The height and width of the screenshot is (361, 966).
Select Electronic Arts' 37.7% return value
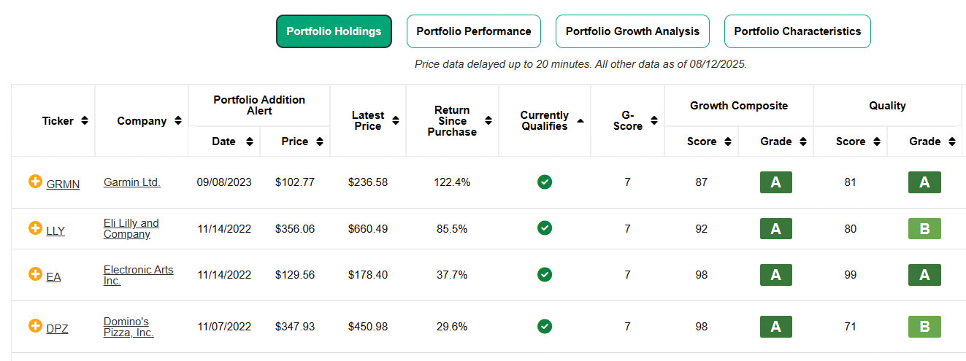[452, 275]
